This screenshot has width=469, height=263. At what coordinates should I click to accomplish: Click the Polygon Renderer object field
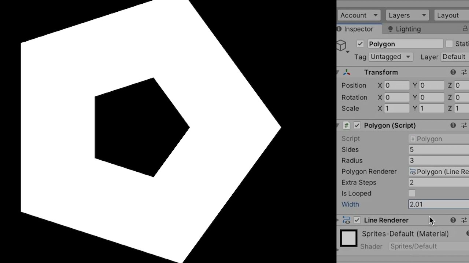coord(439,172)
